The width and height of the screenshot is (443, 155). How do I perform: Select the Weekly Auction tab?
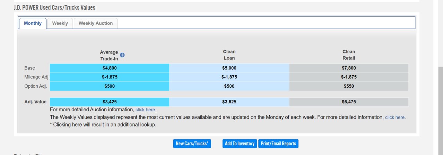[96, 23]
